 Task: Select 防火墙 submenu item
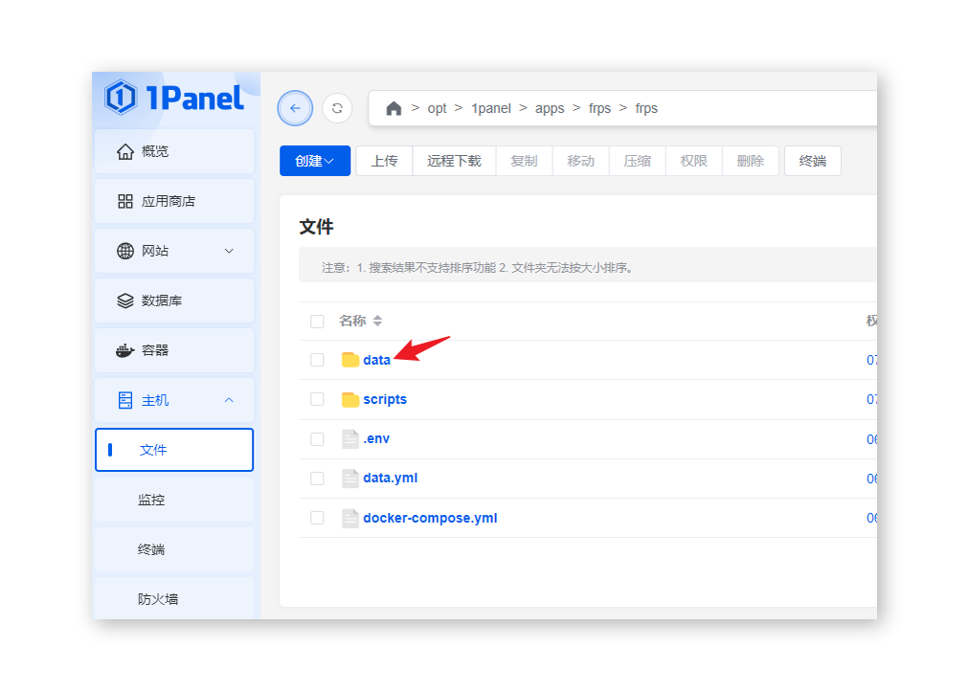(x=174, y=599)
